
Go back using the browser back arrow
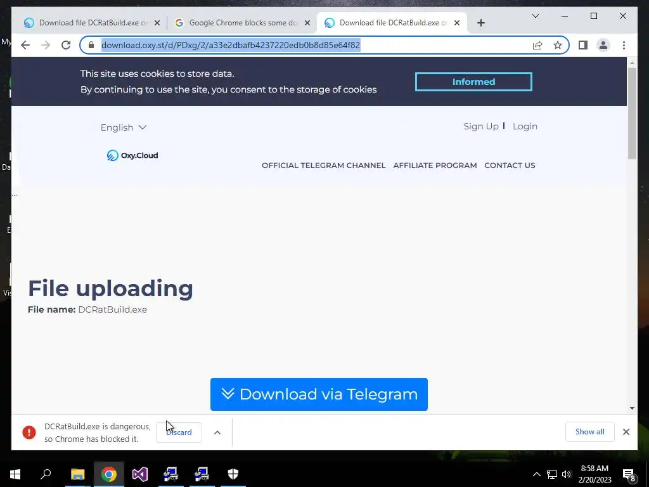[25, 45]
